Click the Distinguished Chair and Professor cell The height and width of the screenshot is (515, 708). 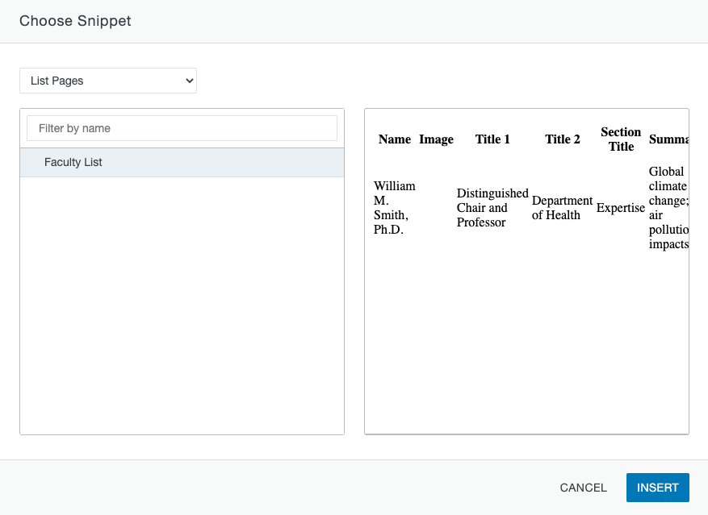click(x=492, y=208)
